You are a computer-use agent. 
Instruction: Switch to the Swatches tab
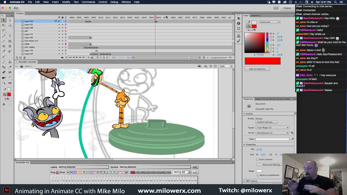255,15
